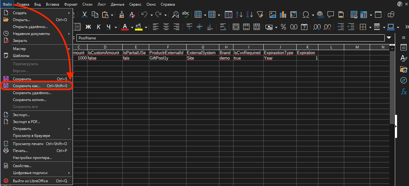Click the Insert Hyperlink icon
This screenshot has height=186, width=409.
pyautogui.click(x=320, y=14)
